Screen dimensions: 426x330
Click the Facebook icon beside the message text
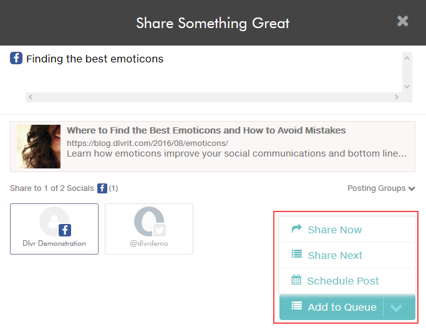point(16,58)
